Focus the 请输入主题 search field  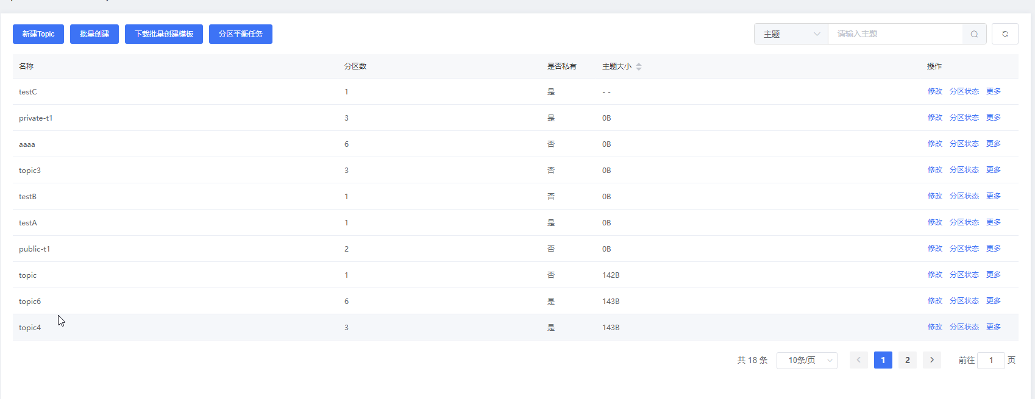pyautogui.click(x=895, y=34)
